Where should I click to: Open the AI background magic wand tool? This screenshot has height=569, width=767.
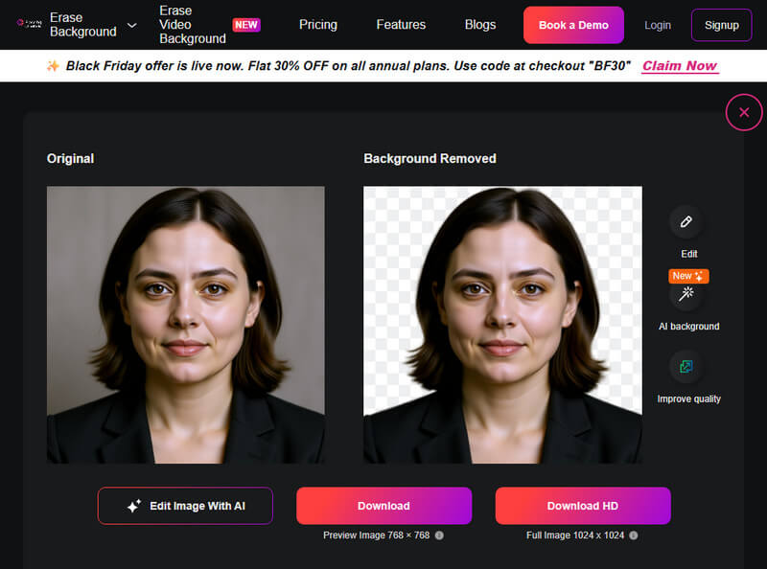click(687, 295)
